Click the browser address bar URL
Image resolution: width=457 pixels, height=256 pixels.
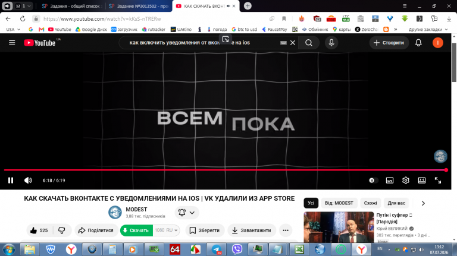102,18
